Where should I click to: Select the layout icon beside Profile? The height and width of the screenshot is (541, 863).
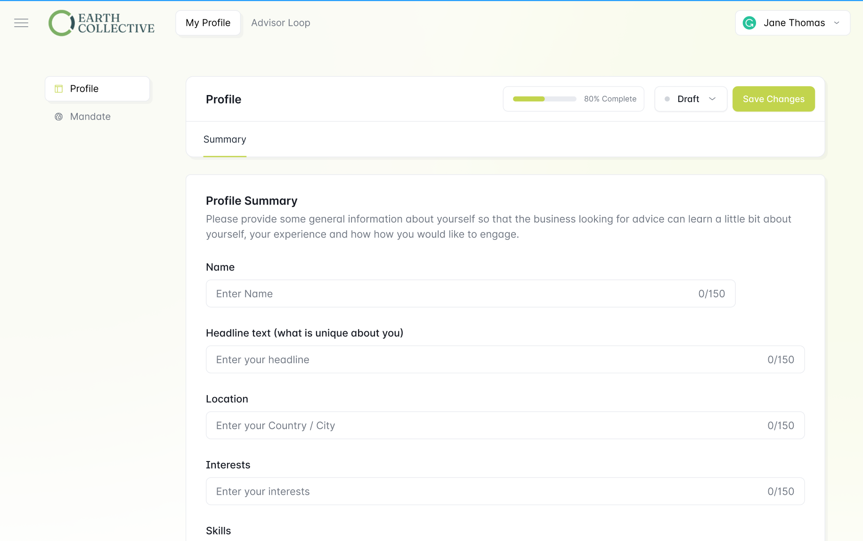[58, 88]
